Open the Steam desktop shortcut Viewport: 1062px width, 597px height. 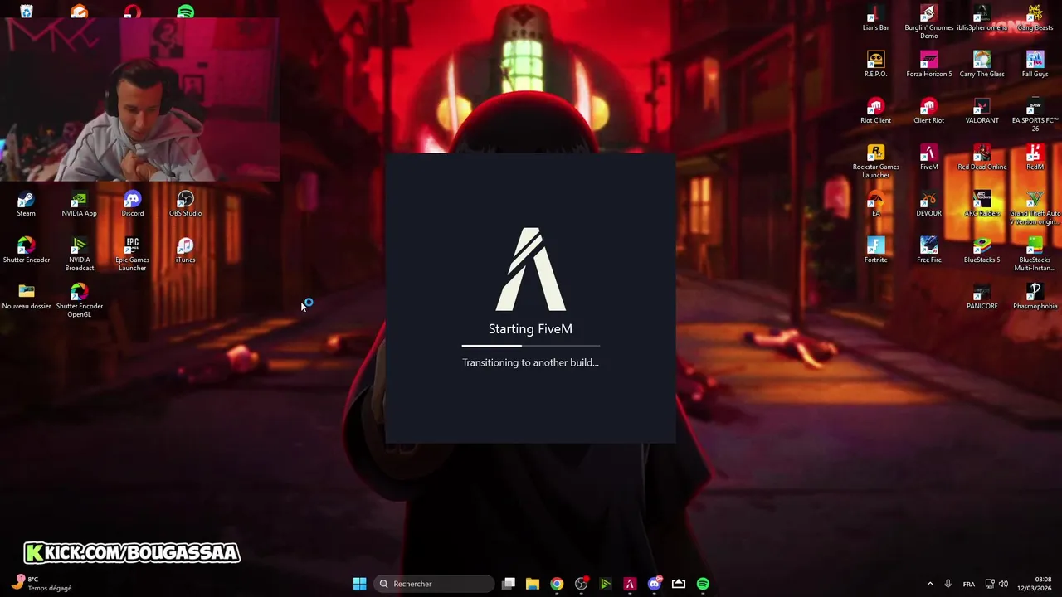27,204
